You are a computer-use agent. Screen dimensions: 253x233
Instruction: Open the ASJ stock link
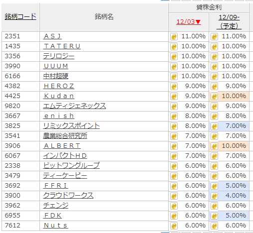click(x=52, y=36)
